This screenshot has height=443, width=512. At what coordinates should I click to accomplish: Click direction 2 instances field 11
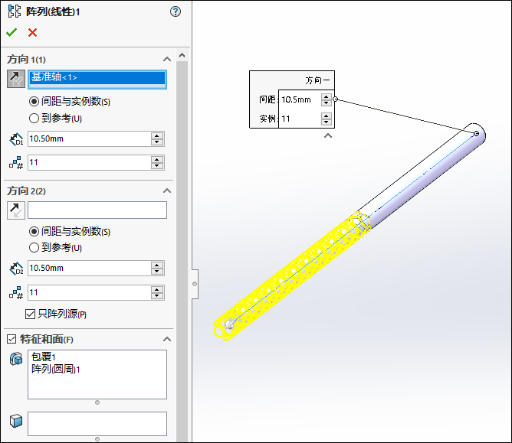pyautogui.click(x=90, y=292)
